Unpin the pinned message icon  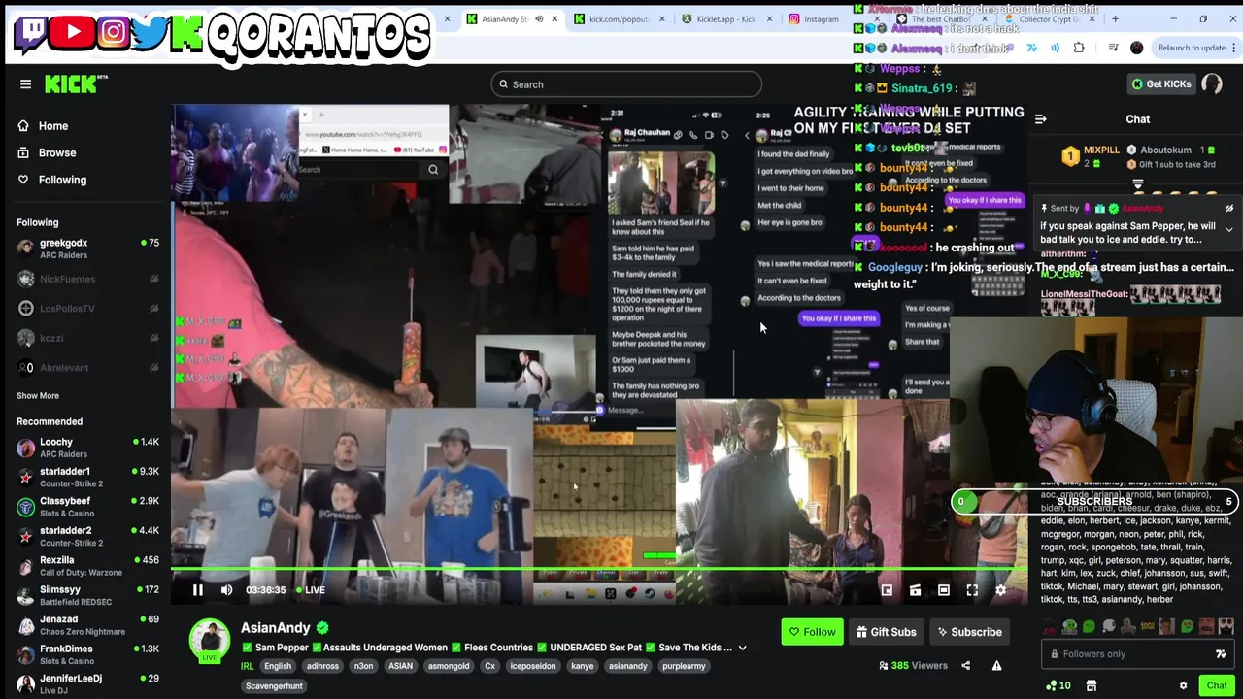[x=1229, y=209]
